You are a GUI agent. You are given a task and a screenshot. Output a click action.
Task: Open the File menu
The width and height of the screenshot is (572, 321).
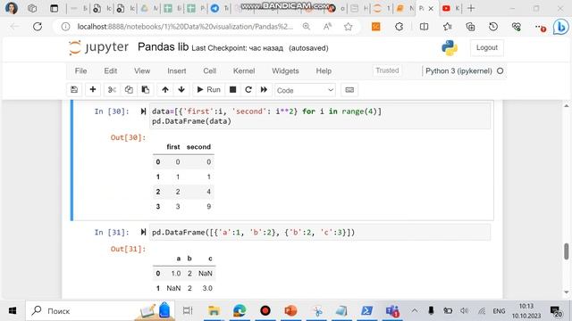pyautogui.click(x=80, y=71)
